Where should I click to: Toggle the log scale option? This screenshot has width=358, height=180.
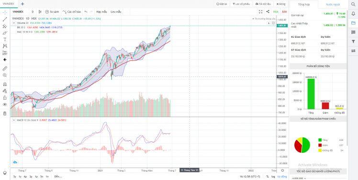[x=273, y=177]
